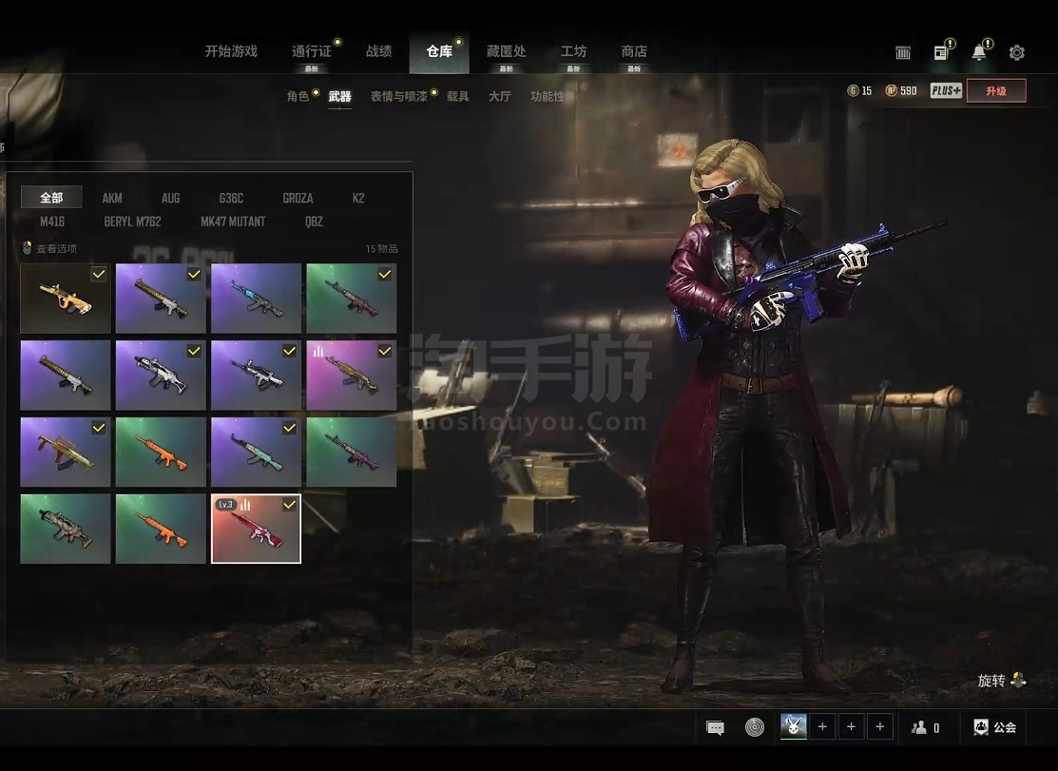Click the 升级 upgrade button
Viewport: 1058px width, 771px height.
coord(995,91)
